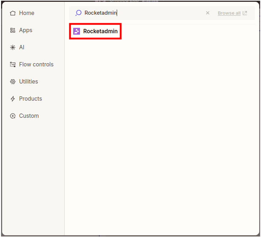Viewport: 261px width, 237px height.
Task: Clear the search field with X
Action: click(x=207, y=13)
